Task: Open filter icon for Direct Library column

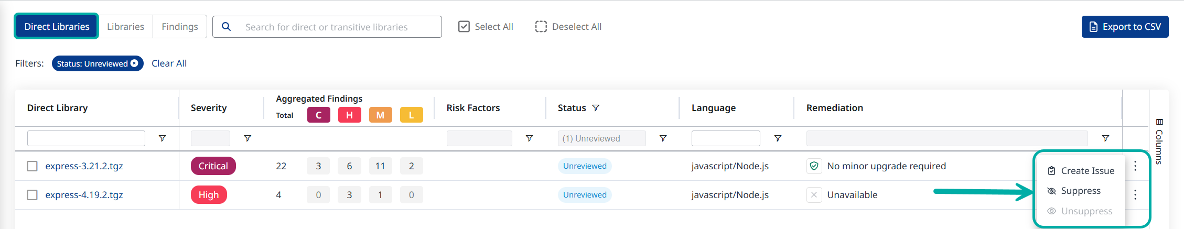Action: click(163, 138)
